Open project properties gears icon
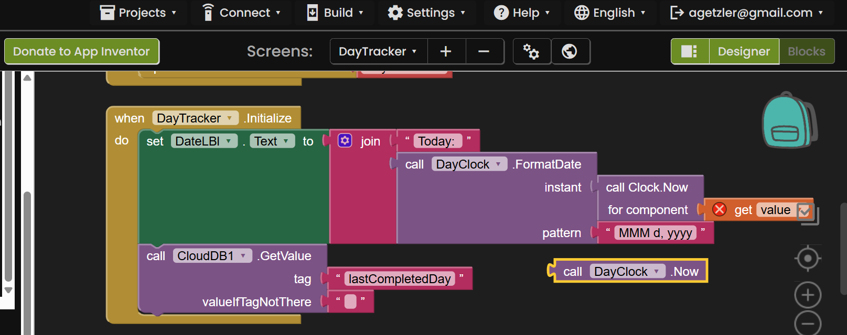847x335 pixels. click(531, 51)
